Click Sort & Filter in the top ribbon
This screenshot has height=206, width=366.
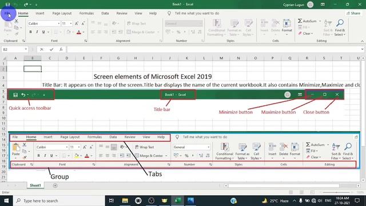click(328, 27)
